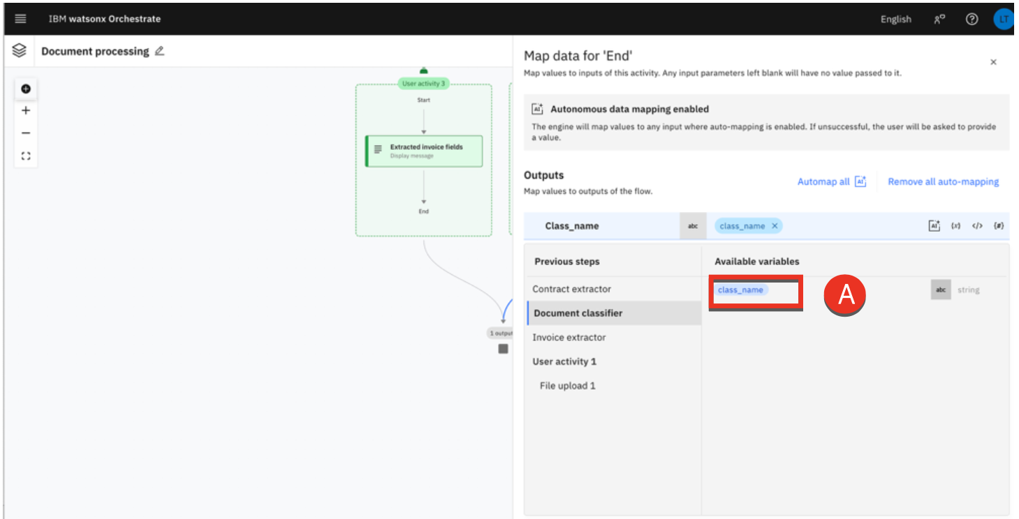
Task: Click the layers icon beside Document processing
Action: [x=20, y=51]
